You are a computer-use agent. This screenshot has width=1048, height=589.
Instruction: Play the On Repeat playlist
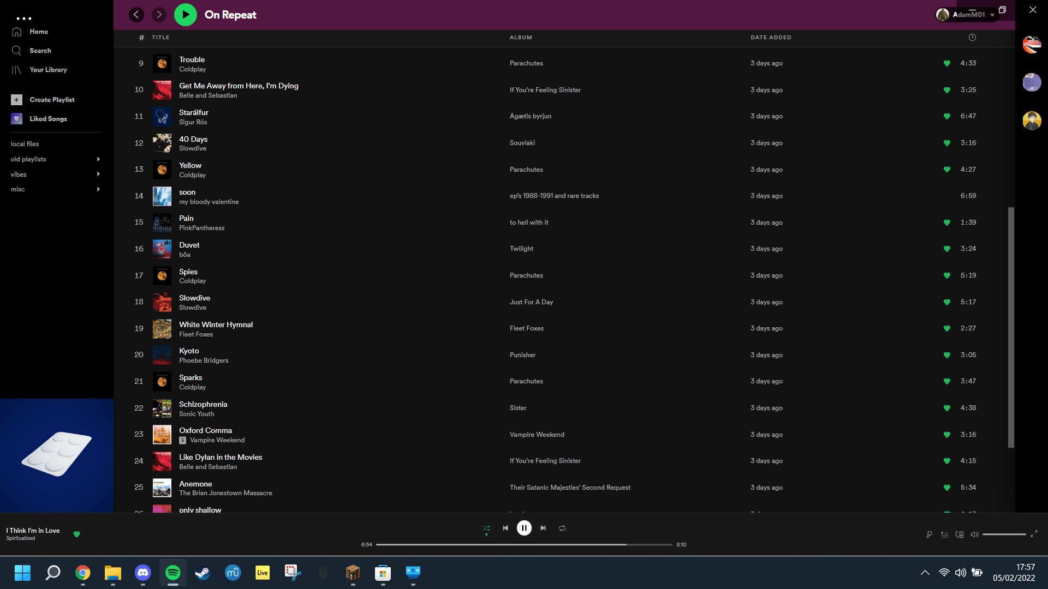(x=185, y=15)
